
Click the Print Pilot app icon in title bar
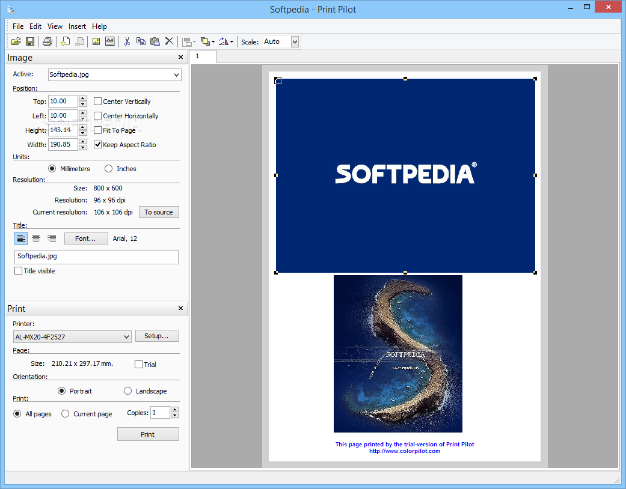point(11,9)
